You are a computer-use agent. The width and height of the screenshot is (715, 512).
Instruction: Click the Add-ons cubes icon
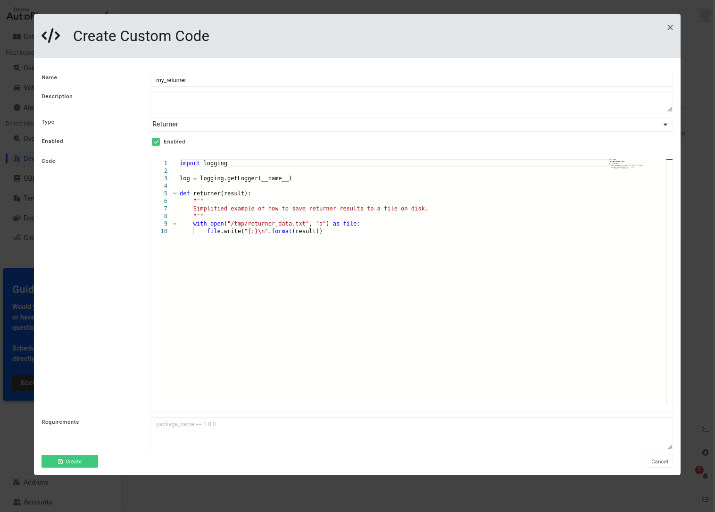[17, 482]
